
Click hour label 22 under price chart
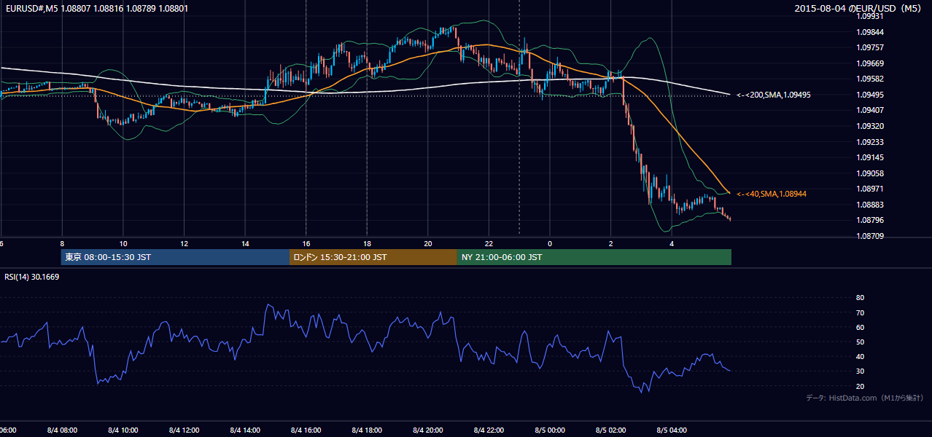(x=489, y=243)
